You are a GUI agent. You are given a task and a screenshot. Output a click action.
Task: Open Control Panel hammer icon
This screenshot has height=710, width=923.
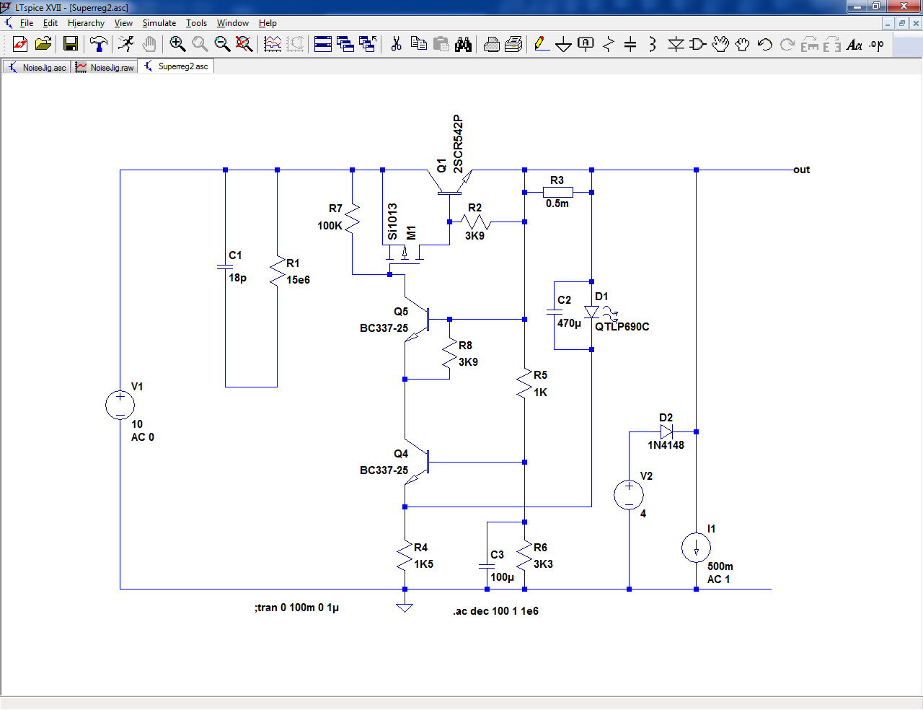point(99,45)
